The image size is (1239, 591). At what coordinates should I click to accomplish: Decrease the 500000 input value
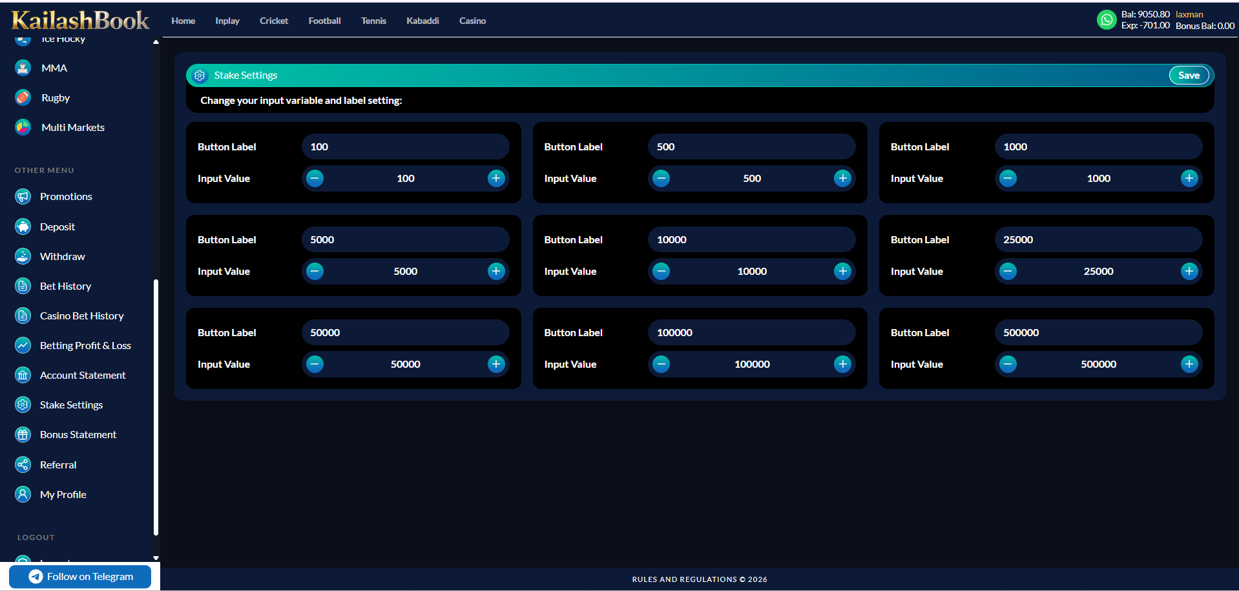pyautogui.click(x=1008, y=364)
